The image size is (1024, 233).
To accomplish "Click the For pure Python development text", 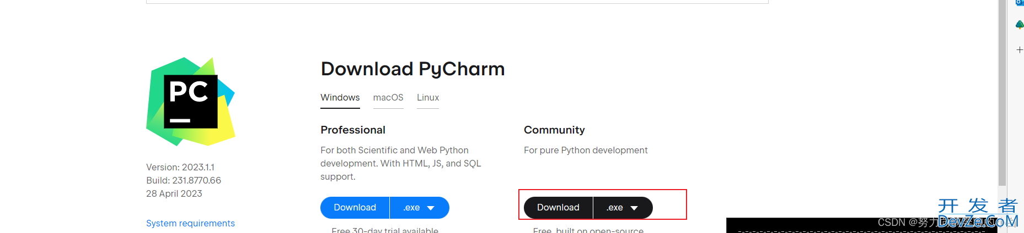I will (586, 150).
